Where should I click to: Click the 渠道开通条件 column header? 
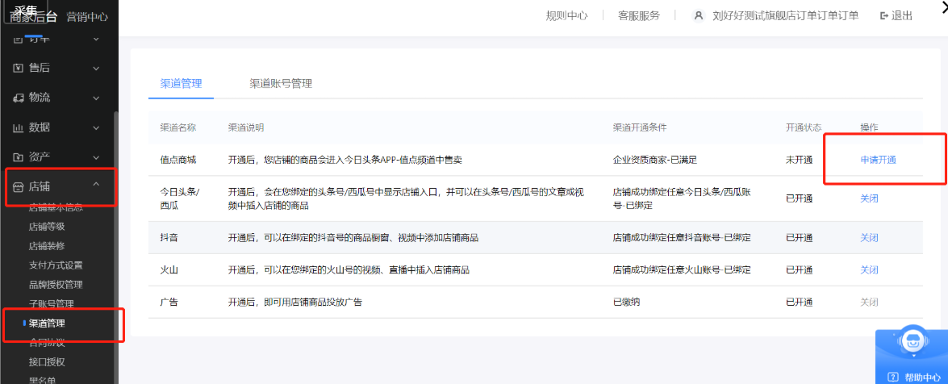640,127
